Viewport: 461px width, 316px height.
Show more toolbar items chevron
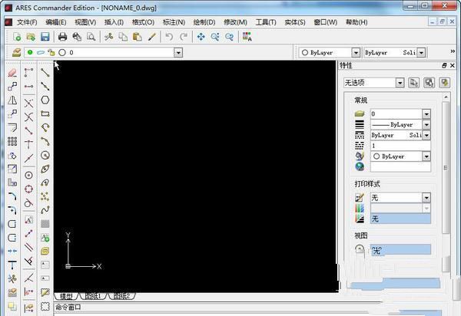click(453, 51)
